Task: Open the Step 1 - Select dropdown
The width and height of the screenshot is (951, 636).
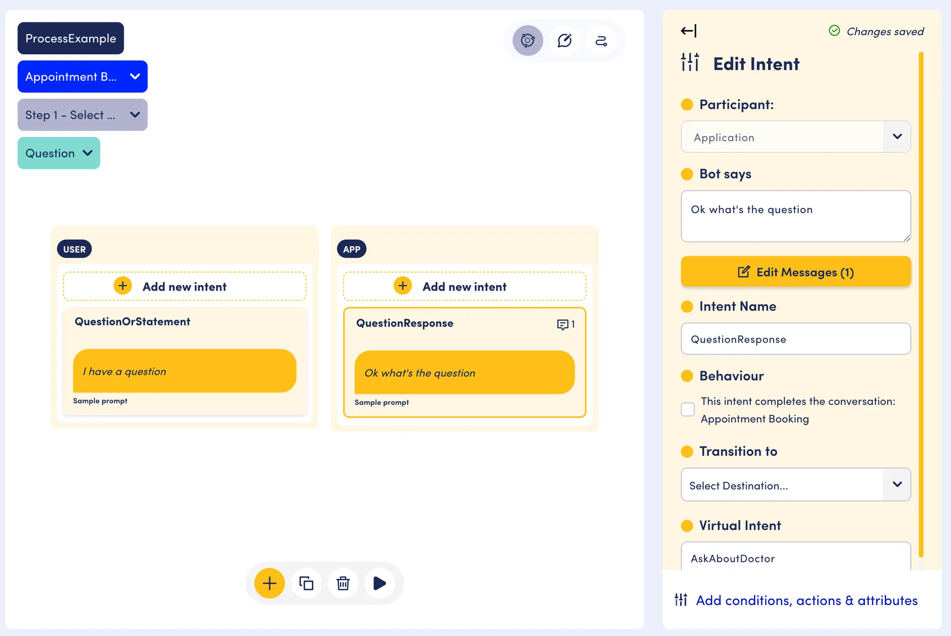Action: pyautogui.click(x=83, y=115)
